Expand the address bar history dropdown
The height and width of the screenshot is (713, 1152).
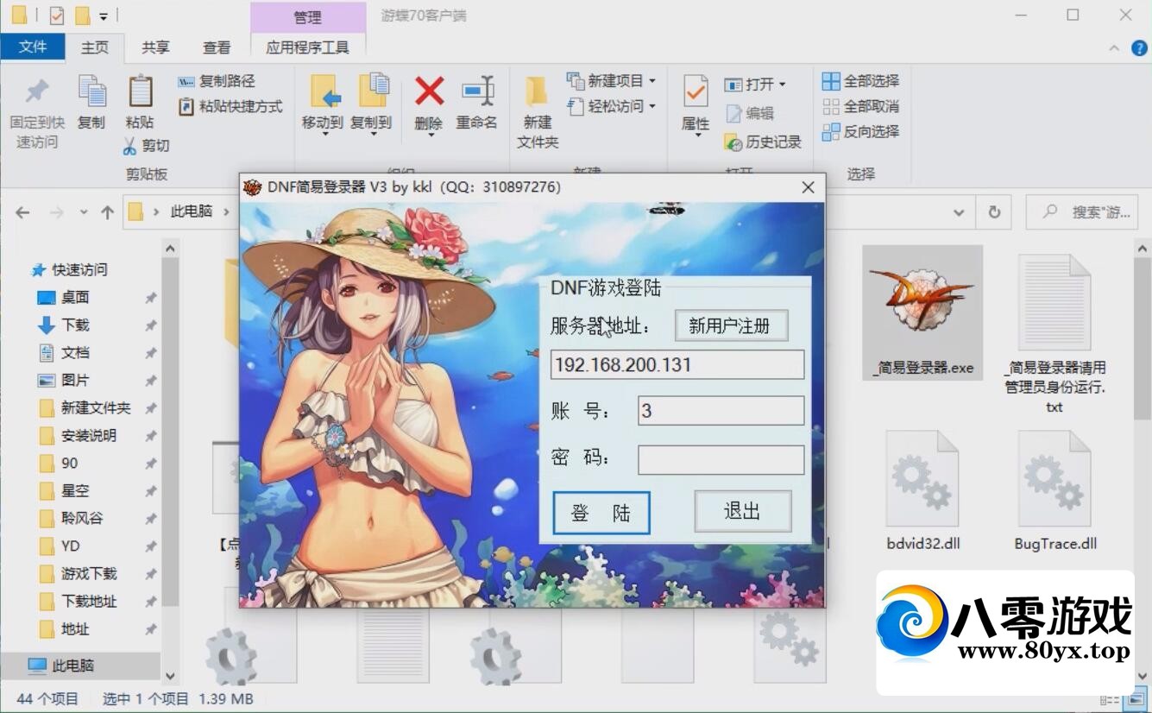pos(959,212)
